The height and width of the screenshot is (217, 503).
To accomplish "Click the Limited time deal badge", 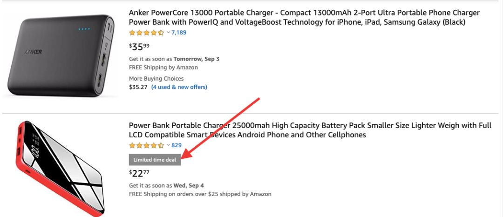I will pos(154,160).
